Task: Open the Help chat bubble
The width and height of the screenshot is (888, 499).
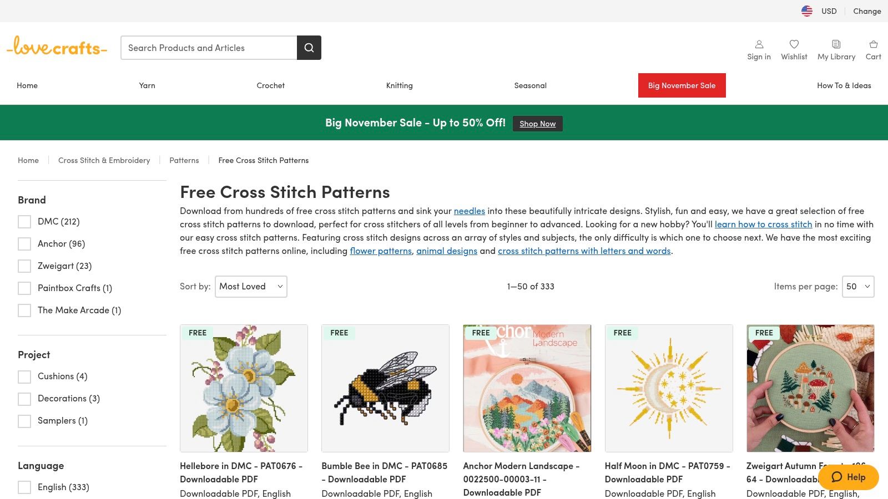Action: coord(849,477)
